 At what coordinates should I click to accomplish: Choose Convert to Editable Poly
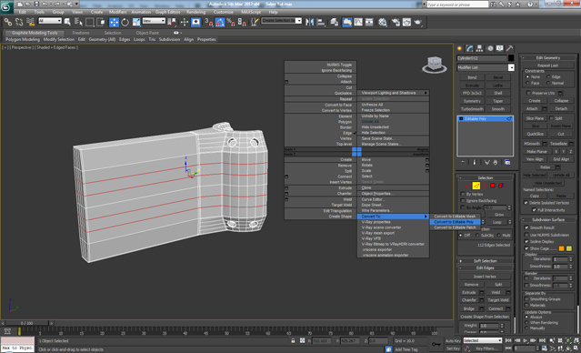click(455, 222)
